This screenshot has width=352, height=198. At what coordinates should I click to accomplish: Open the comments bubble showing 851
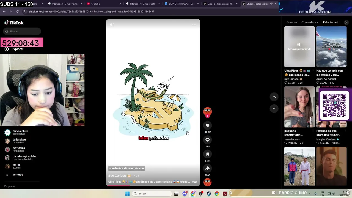[208, 140]
